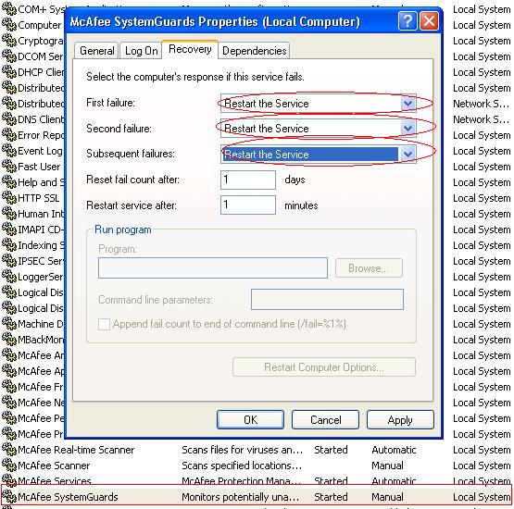
Task: Click the Cryptographic service gear icon
Action: (x=9, y=41)
